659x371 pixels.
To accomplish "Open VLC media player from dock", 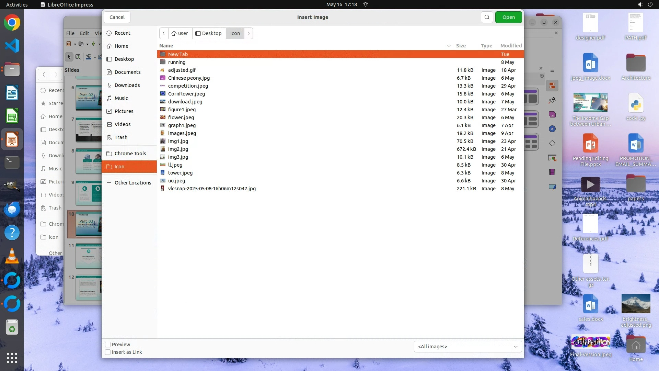I will pyautogui.click(x=12, y=256).
